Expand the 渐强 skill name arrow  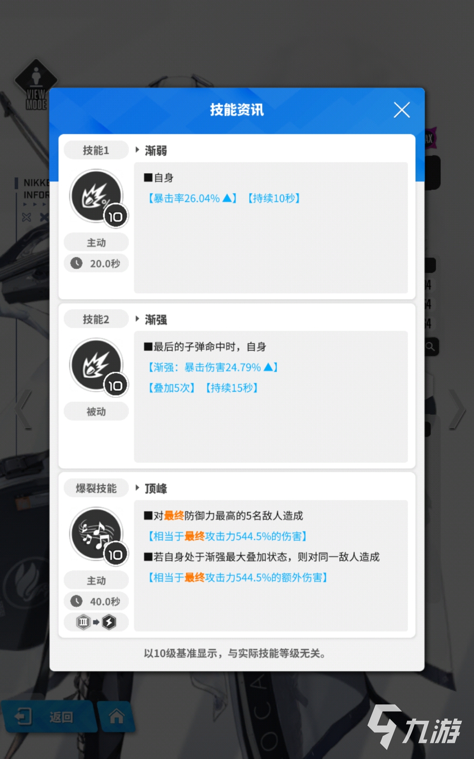click(x=137, y=319)
